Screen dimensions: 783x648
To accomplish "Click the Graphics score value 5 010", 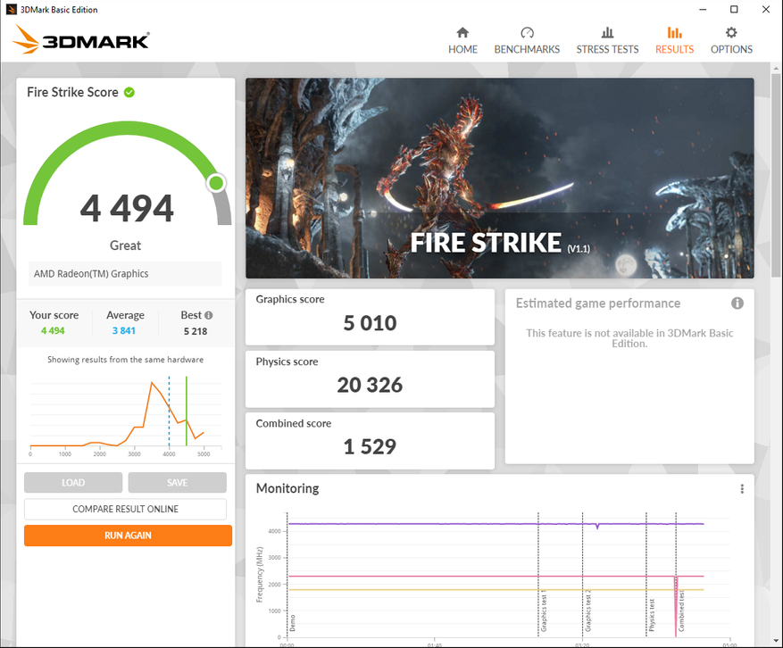I will click(x=370, y=323).
